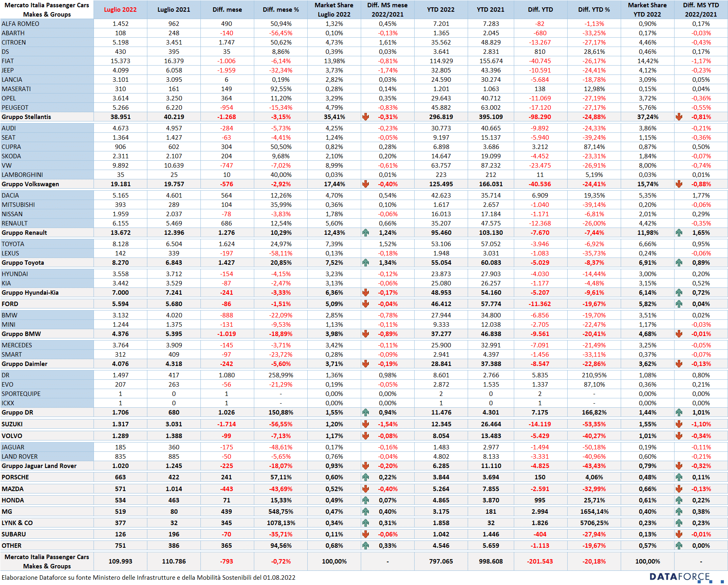Click the green up arrow in Gruppo Hyundai-Kia YTD share
Image resolution: width=728 pixels, height=585 pixels.
pyautogui.click(x=679, y=293)
